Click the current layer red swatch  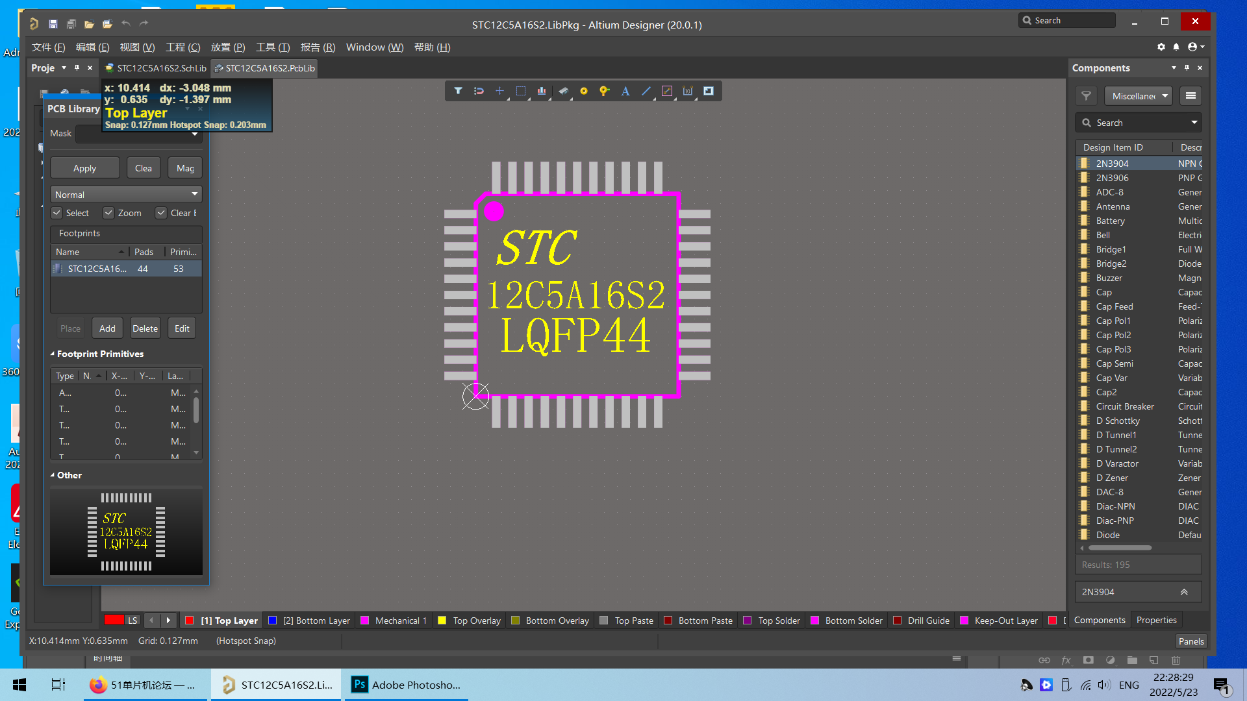(114, 620)
